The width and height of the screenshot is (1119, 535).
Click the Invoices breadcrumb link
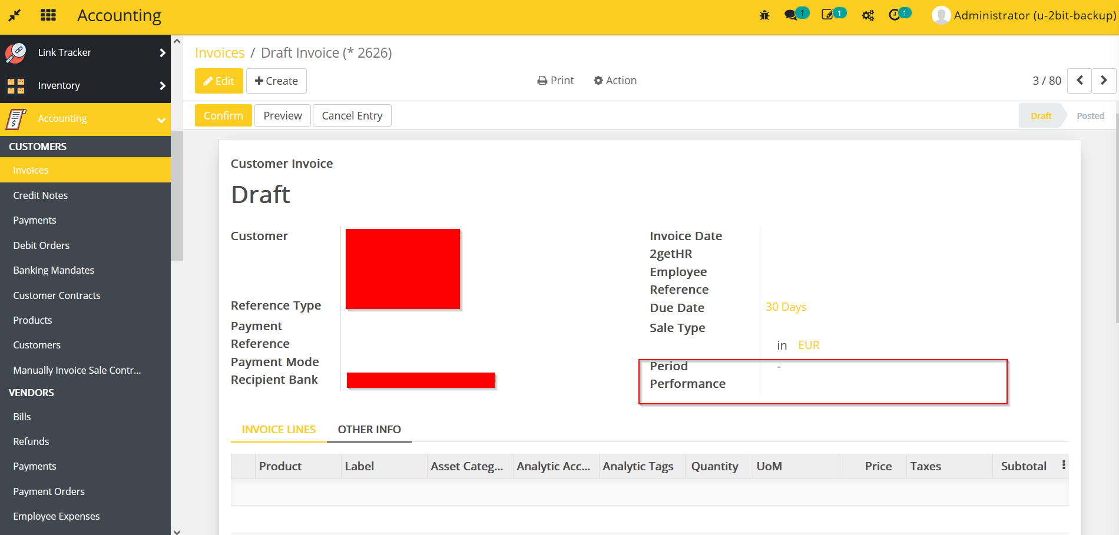pyautogui.click(x=220, y=53)
